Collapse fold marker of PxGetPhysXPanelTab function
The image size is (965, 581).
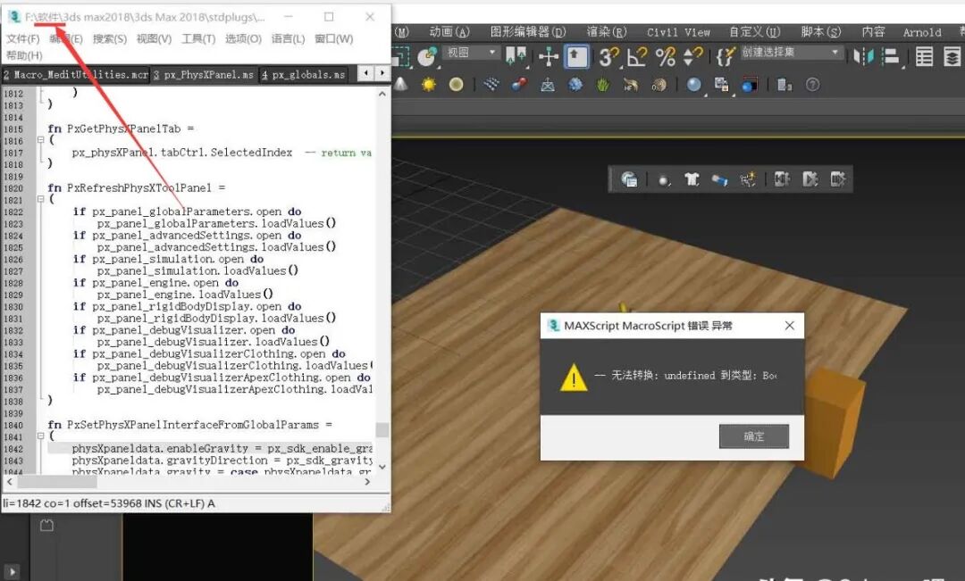click(40, 140)
